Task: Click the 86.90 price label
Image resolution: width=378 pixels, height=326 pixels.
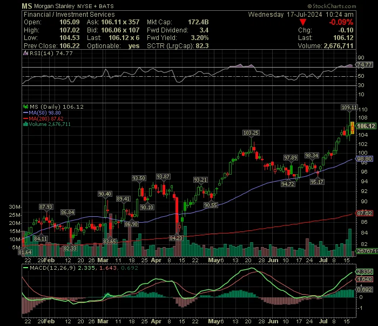Action: click(131, 224)
